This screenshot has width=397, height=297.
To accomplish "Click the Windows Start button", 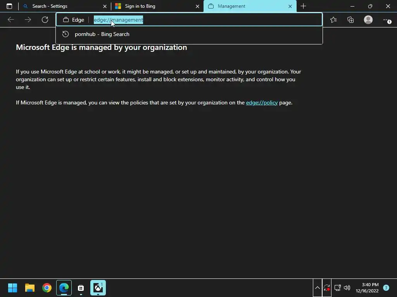I will [x=12, y=288].
